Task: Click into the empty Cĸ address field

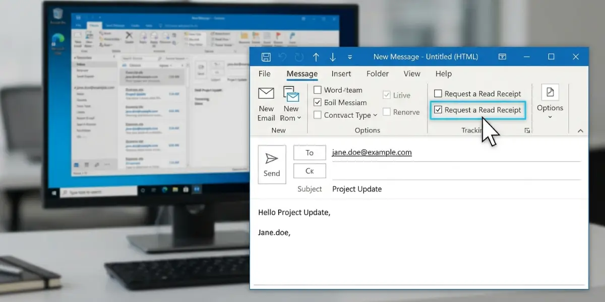Action: pos(456,171)
